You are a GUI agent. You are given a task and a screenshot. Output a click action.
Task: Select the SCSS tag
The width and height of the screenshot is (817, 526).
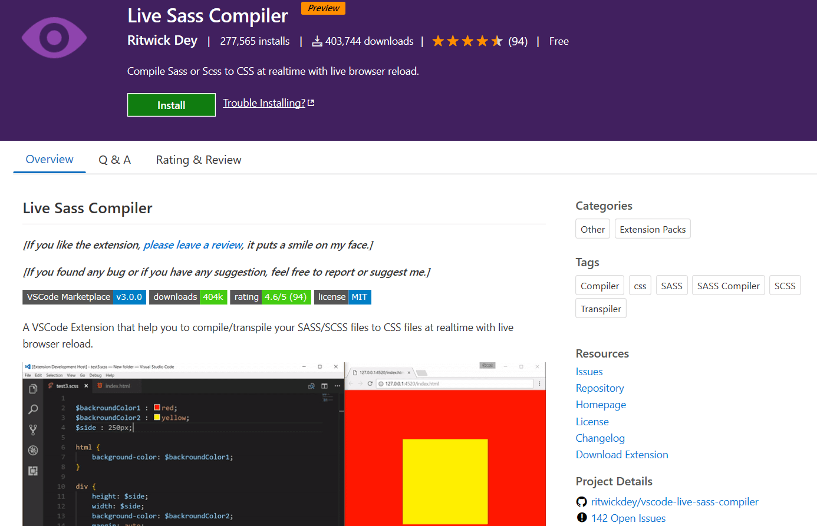click(785, 285)
